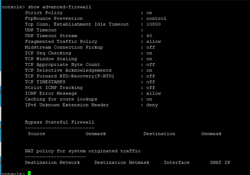Click the 'show advanced-firewall' command text
Screen dimensions: 250x175
click(x=59, y=7)
